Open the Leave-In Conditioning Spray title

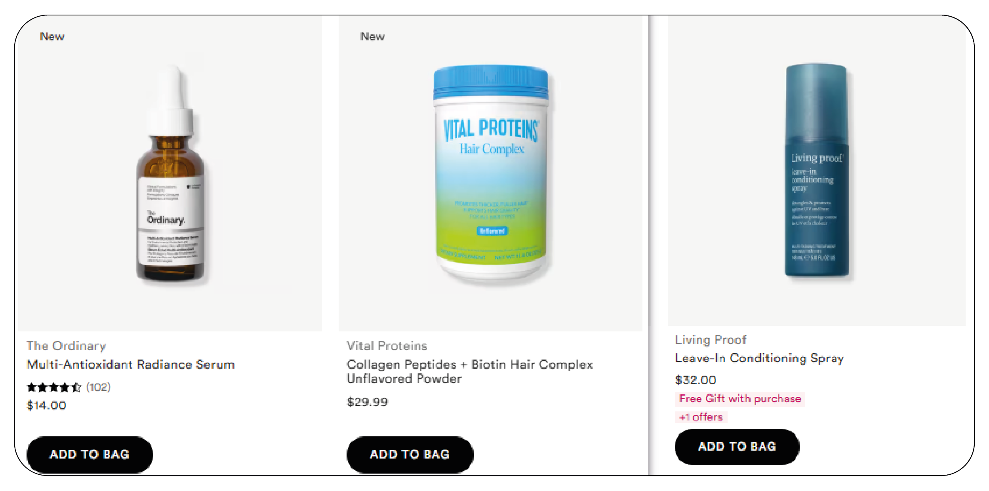(759, 358)
